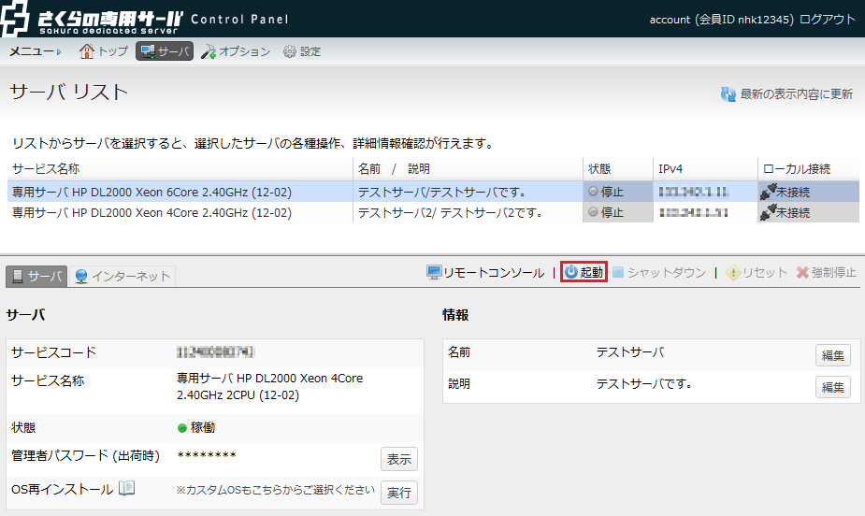Click the シャットダウン shutdown button
Viewport: 865px width, 516px height.
click(659, 273)
